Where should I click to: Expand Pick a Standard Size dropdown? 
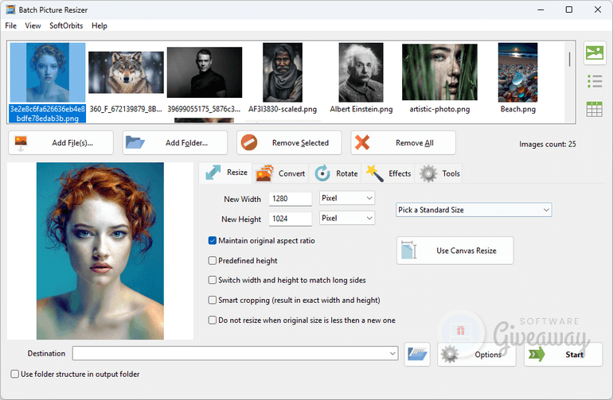coord(474,210)
